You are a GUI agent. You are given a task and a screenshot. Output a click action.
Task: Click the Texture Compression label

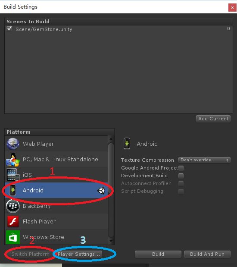tap(147, 160)
